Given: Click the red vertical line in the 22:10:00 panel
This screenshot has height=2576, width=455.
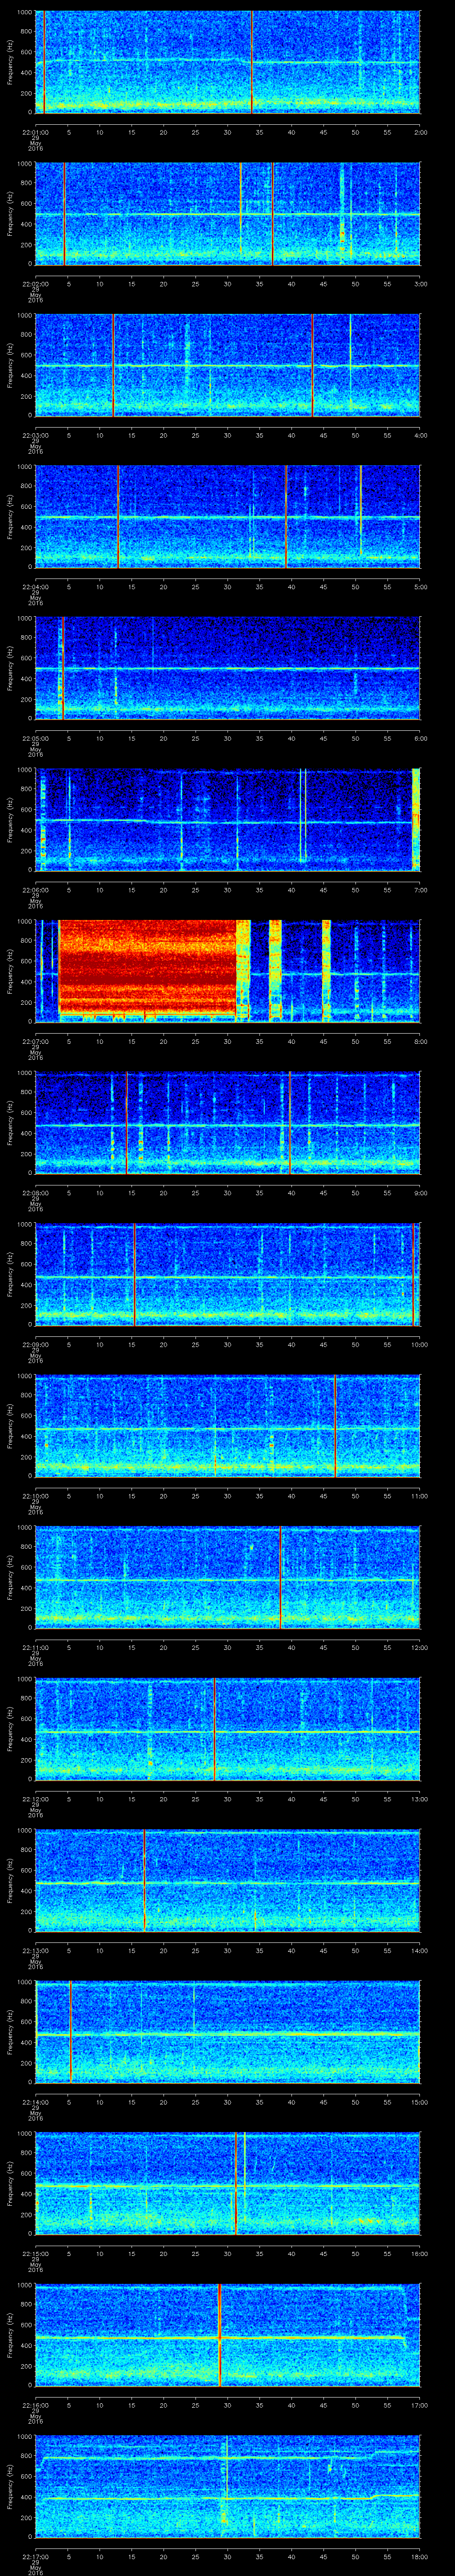Looking at the screenshot, I should [335, 1427].
